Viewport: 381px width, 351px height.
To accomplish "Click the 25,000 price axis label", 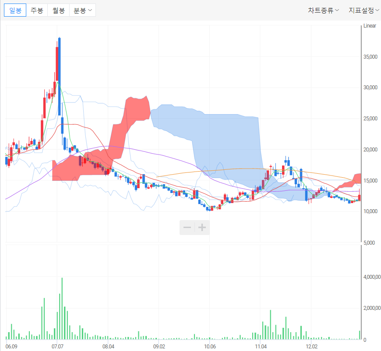I will click(x=370, y=119).
